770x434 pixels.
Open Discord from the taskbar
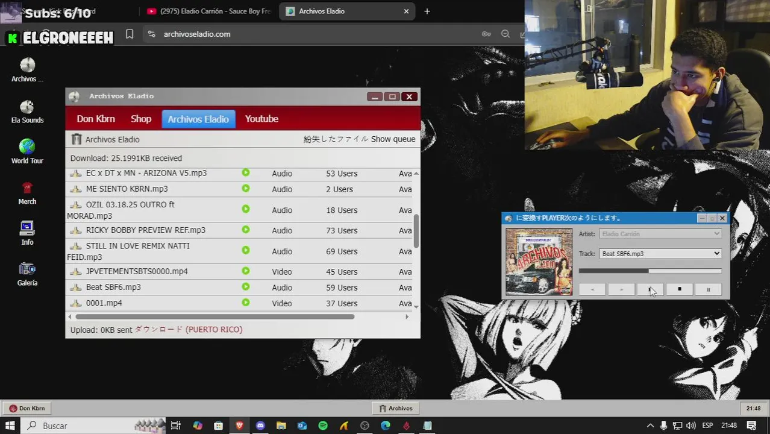[x=260, y=426]
